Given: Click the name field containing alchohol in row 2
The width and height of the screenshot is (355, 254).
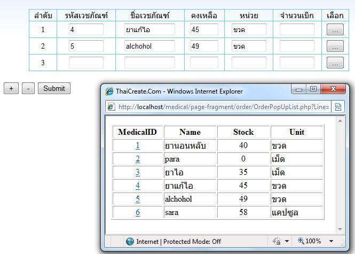Looking at the screenshot, I should [x=149, y=46].
